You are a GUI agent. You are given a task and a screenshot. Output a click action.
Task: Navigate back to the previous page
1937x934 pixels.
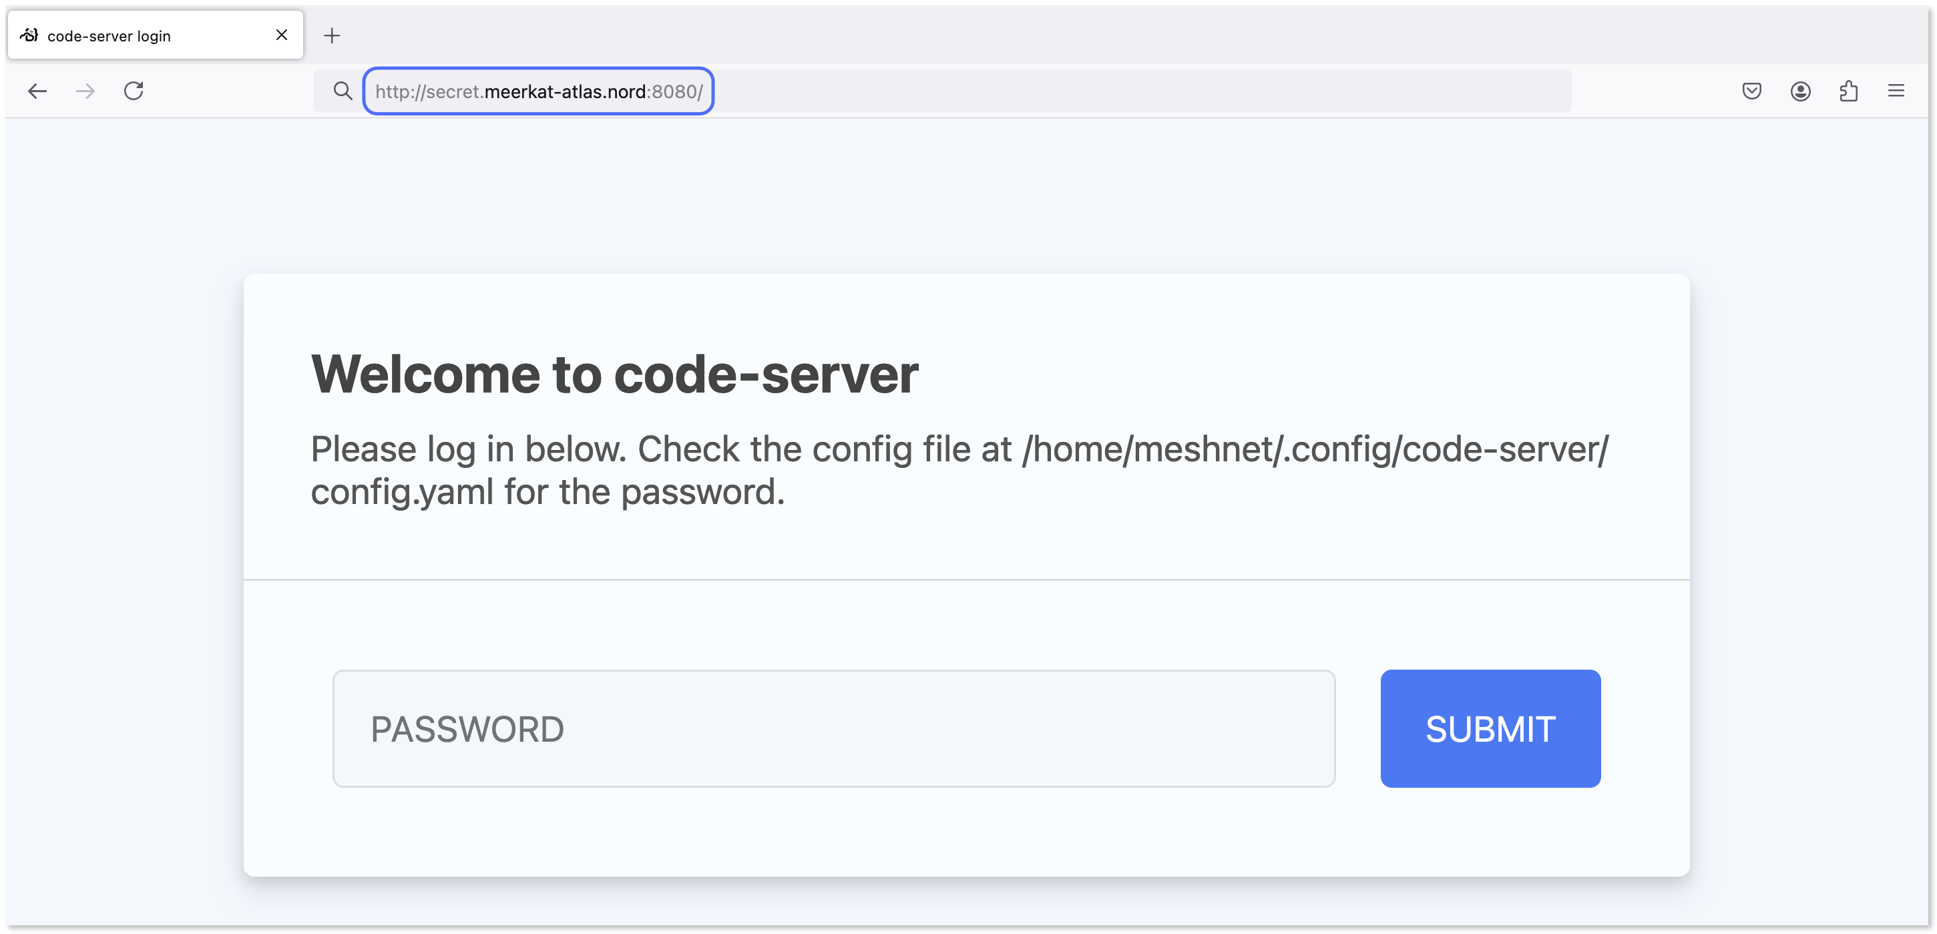[37, 90]
